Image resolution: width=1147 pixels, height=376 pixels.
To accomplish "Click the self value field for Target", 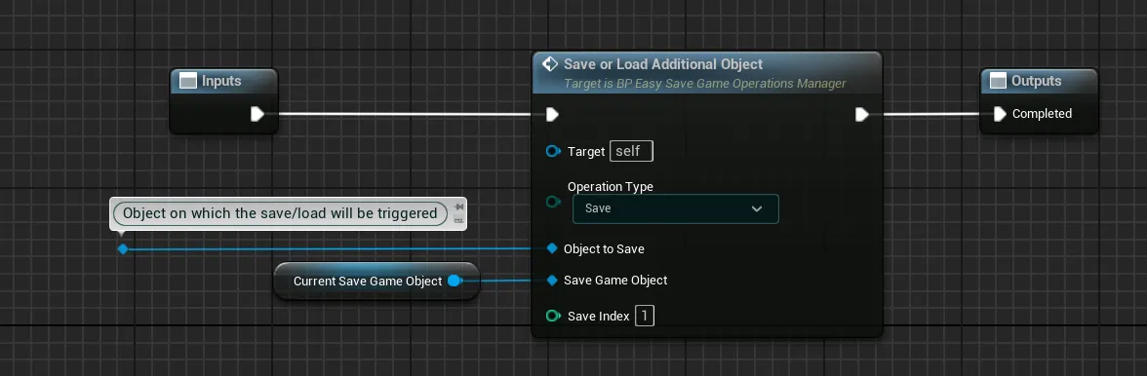I will click(x=631, y=152).
